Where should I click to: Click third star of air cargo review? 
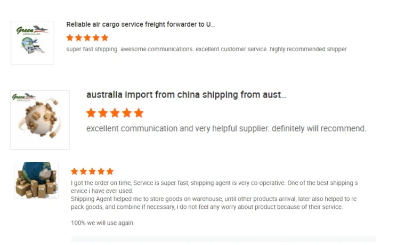(x=87, y=38)
